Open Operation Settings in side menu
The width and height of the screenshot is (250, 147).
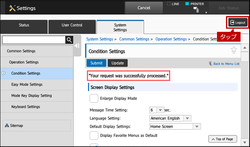click(x=37, y=62)
